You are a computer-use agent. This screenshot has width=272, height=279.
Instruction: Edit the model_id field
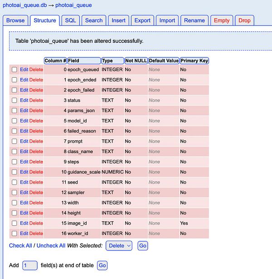point(24,121)
